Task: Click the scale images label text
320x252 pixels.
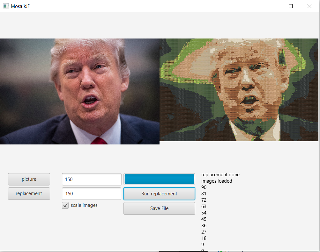Action: pyautogui.click(x=84, y=205)
